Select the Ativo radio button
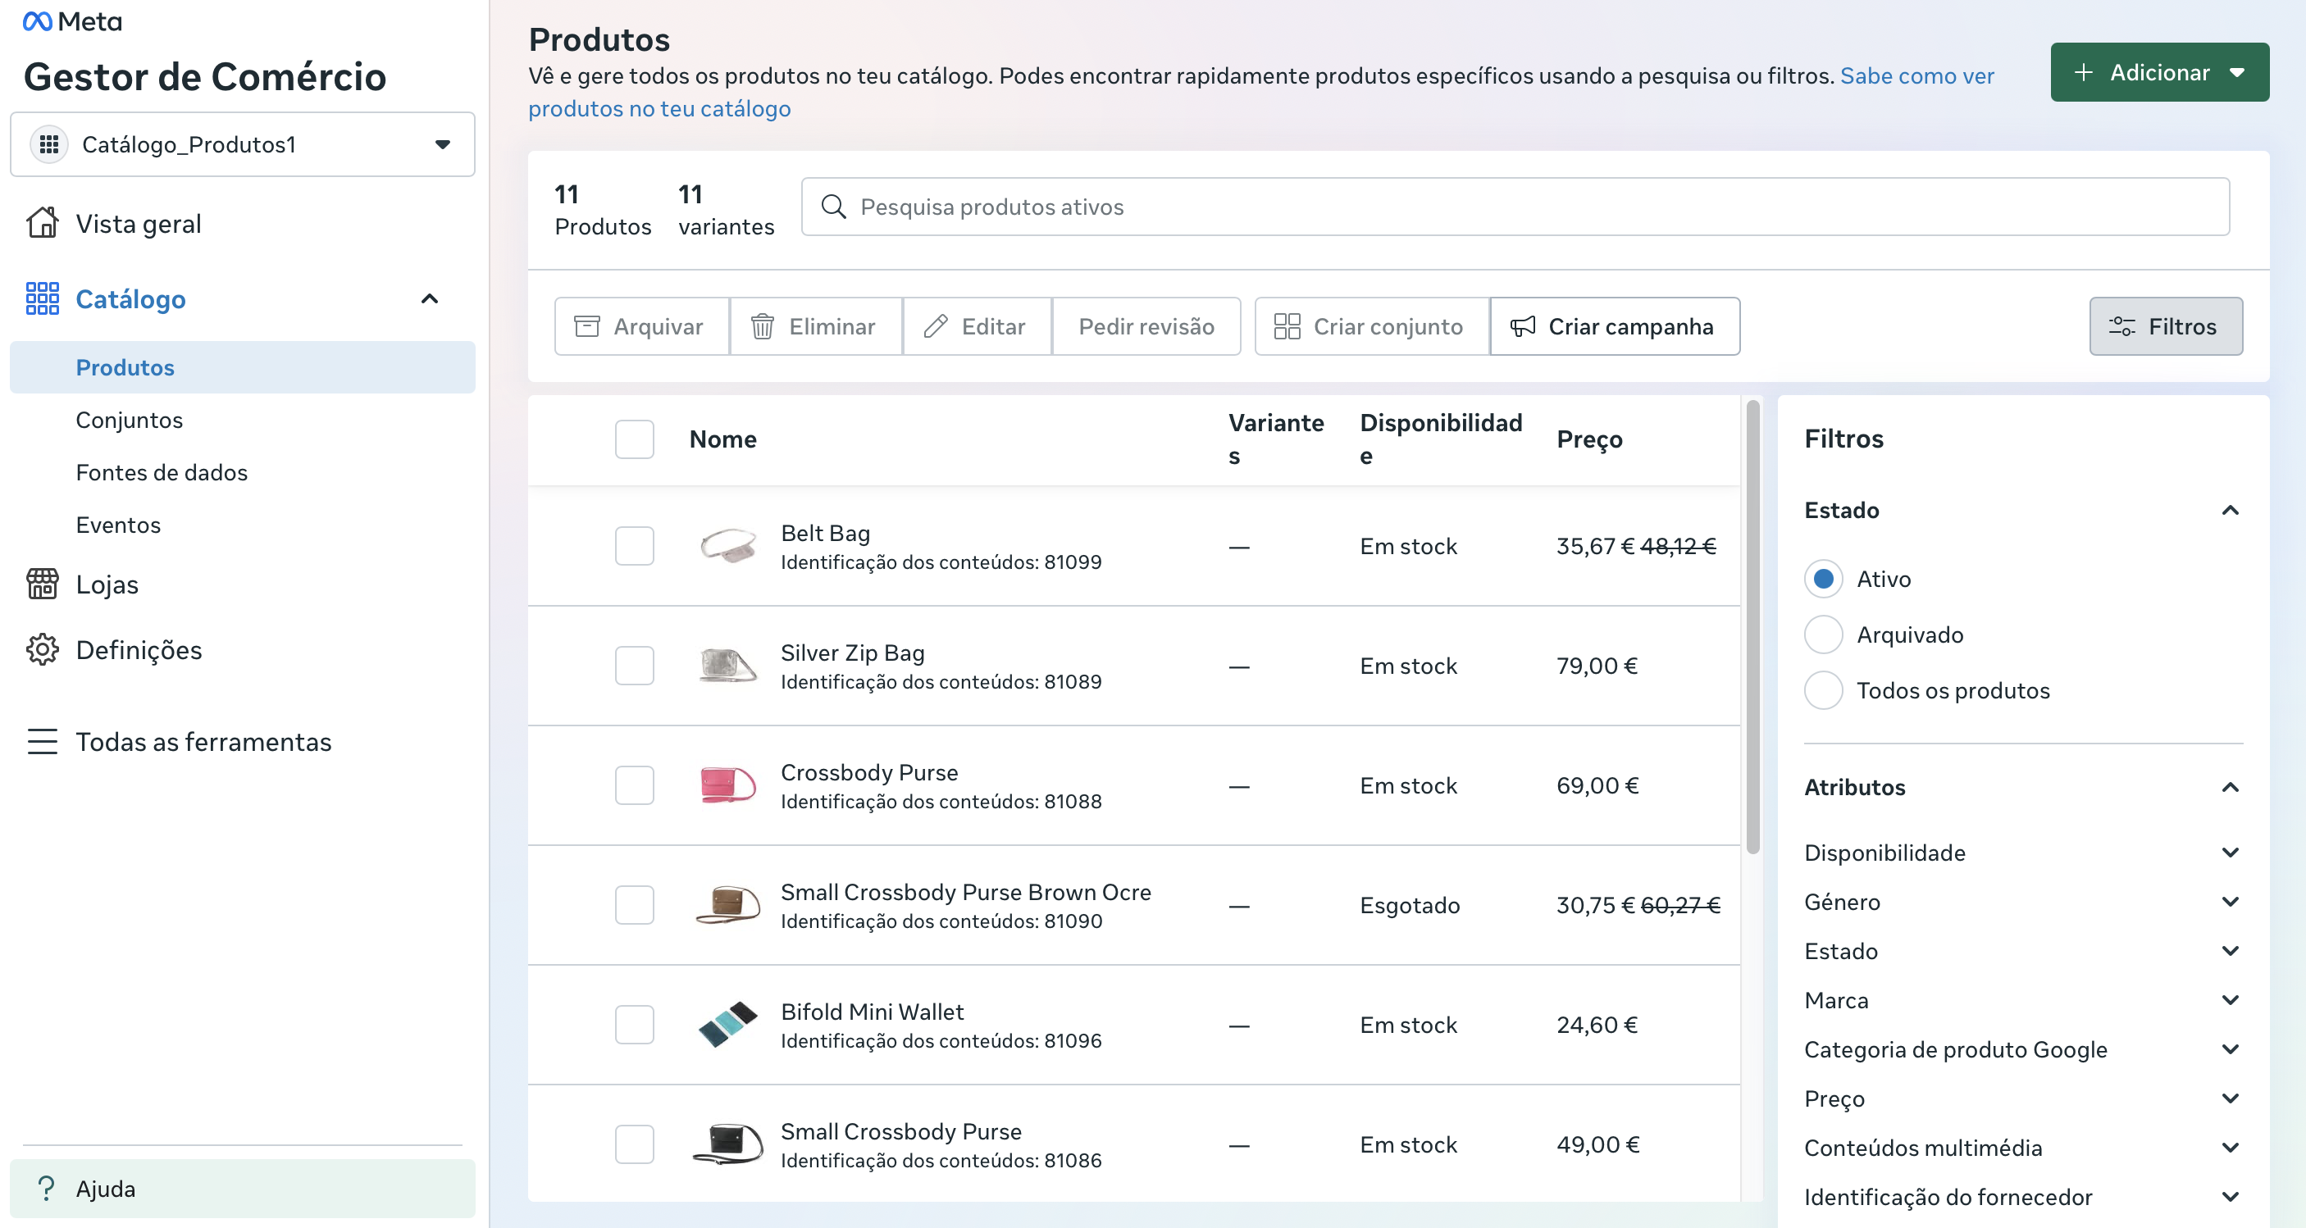 1824,579
